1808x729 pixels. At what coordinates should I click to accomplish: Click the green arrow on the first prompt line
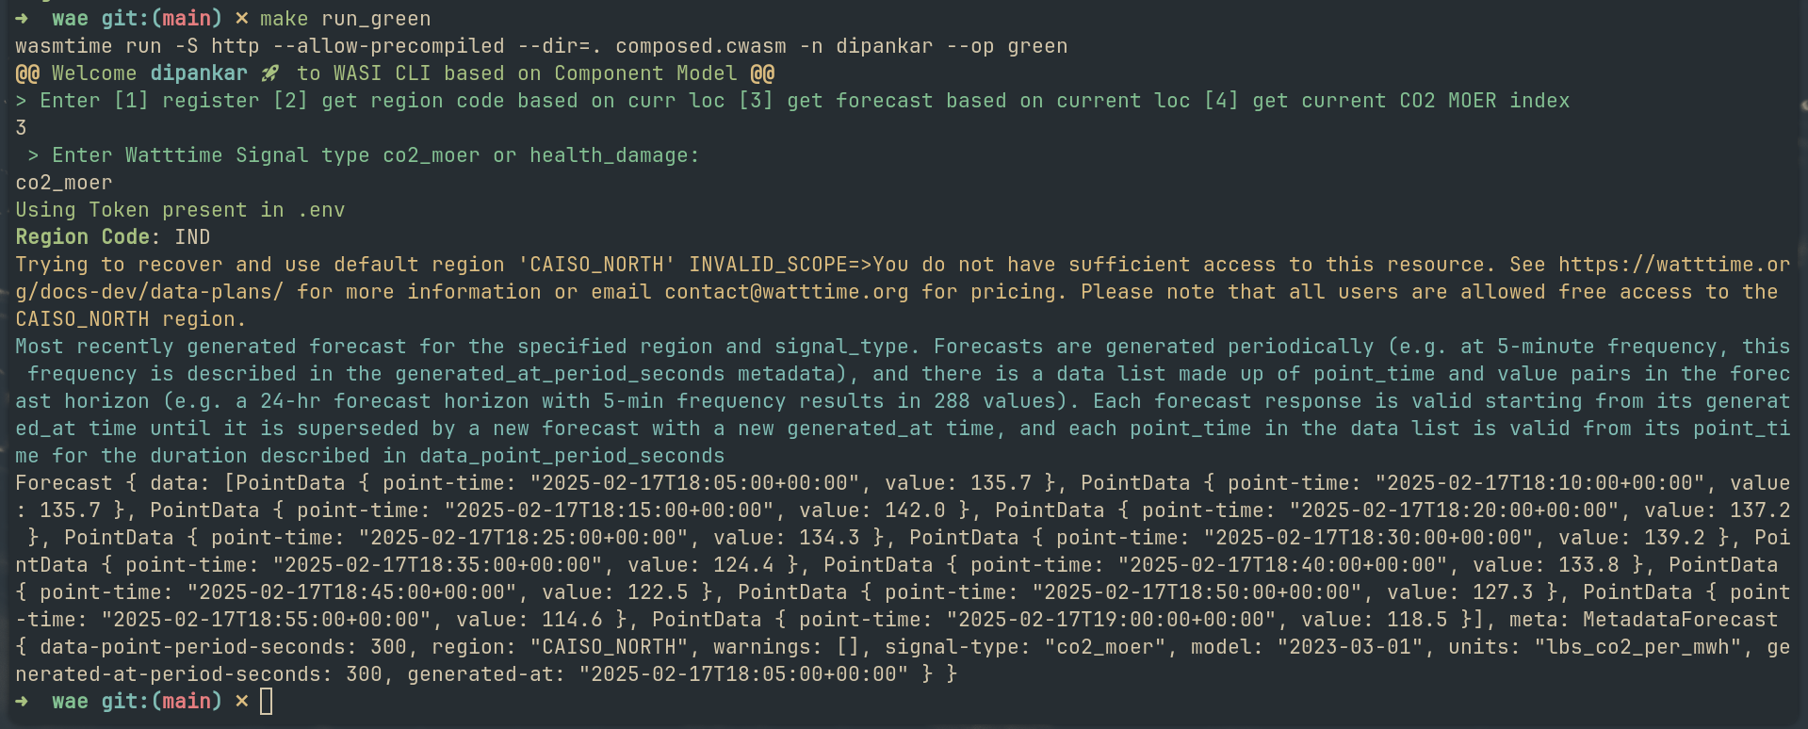coord(22,19)
